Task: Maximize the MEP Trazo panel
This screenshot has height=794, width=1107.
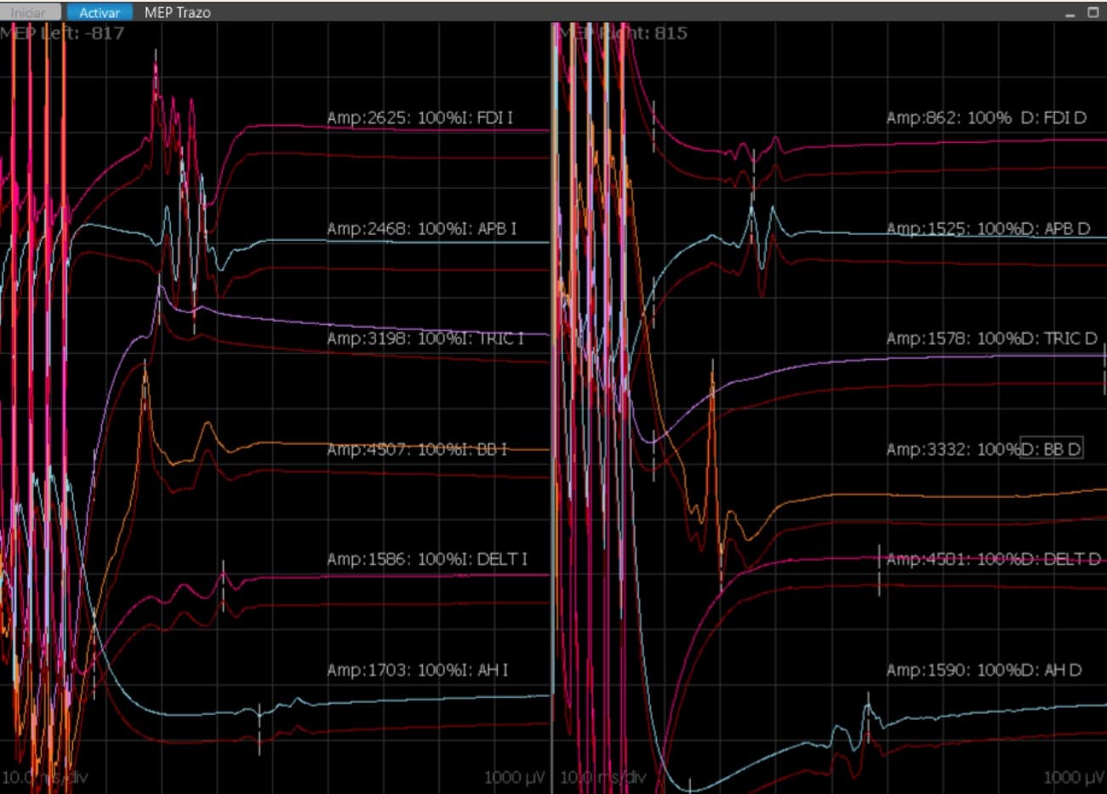Action: point(1093,13)
